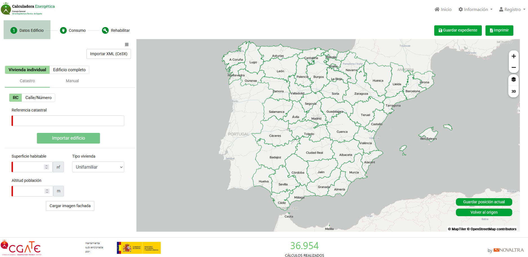Expand the Registro user menu
The width and height of the screenshot is (528, 257).
(x=512, y=10)
